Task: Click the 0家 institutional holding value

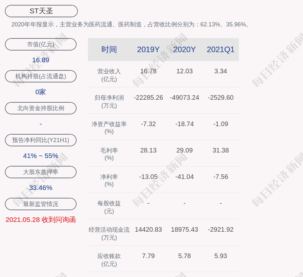Action: pos(41,92)
